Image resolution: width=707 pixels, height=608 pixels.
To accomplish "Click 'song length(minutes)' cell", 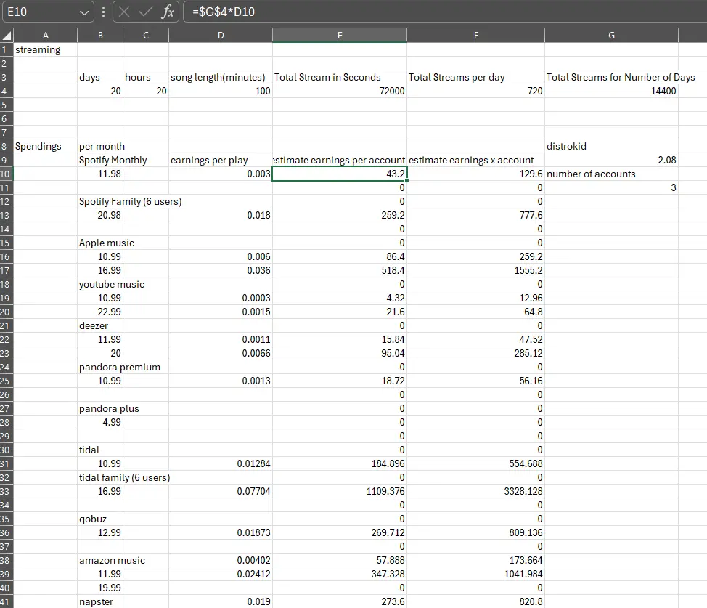I will (x=221, y=77).
